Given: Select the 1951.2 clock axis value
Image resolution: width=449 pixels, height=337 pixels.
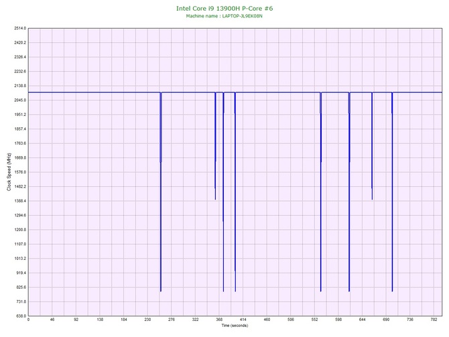Looking at the screenshot, I should tap(20, 115).
